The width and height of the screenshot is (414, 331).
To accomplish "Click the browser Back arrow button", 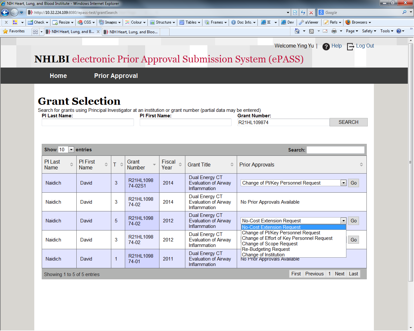I will coord(5,13).
